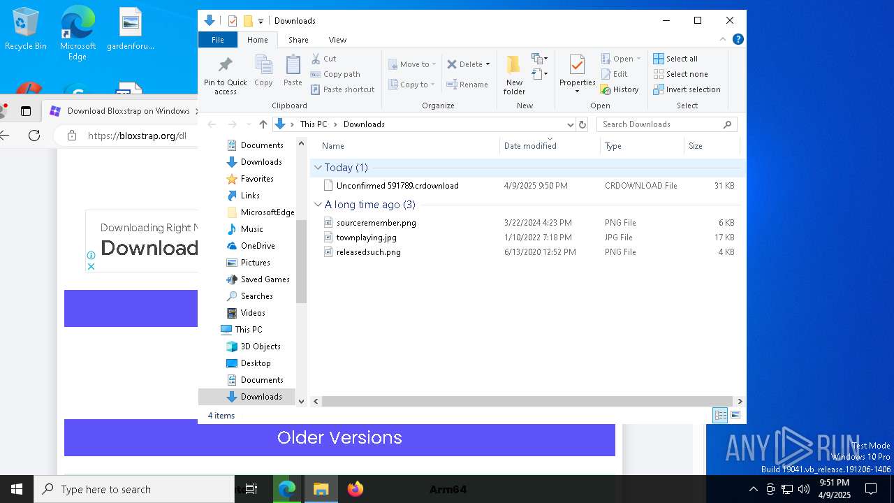Image resolution: width=894 pixels, height=503 pixels.
Task: Open Properties dropdown arrow
Action: pos(577,92)
